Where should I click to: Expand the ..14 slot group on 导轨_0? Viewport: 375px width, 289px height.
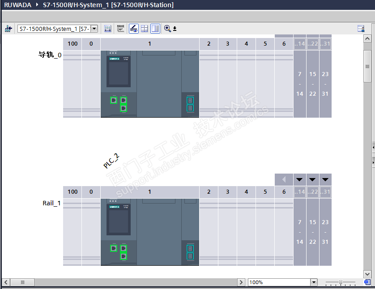300,44
